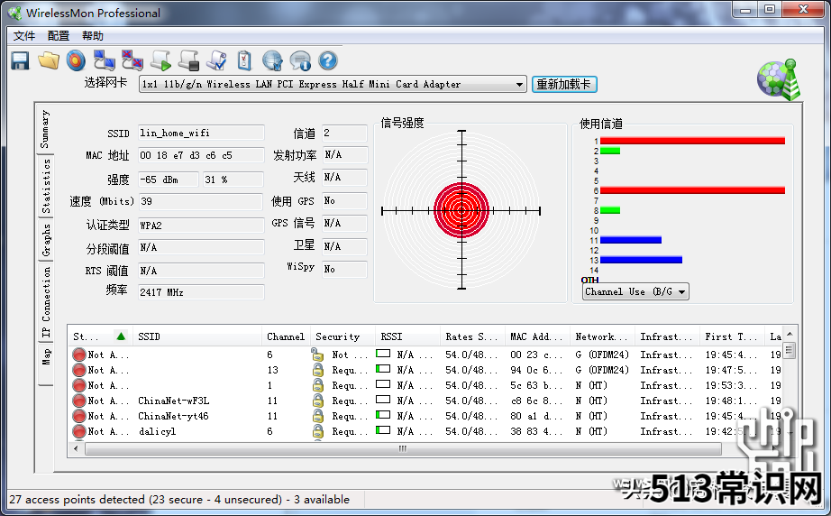This screenshot has width=831, height=516.
Task: Click the disconnect computers icon with red crosses
Action: point(132,61)
